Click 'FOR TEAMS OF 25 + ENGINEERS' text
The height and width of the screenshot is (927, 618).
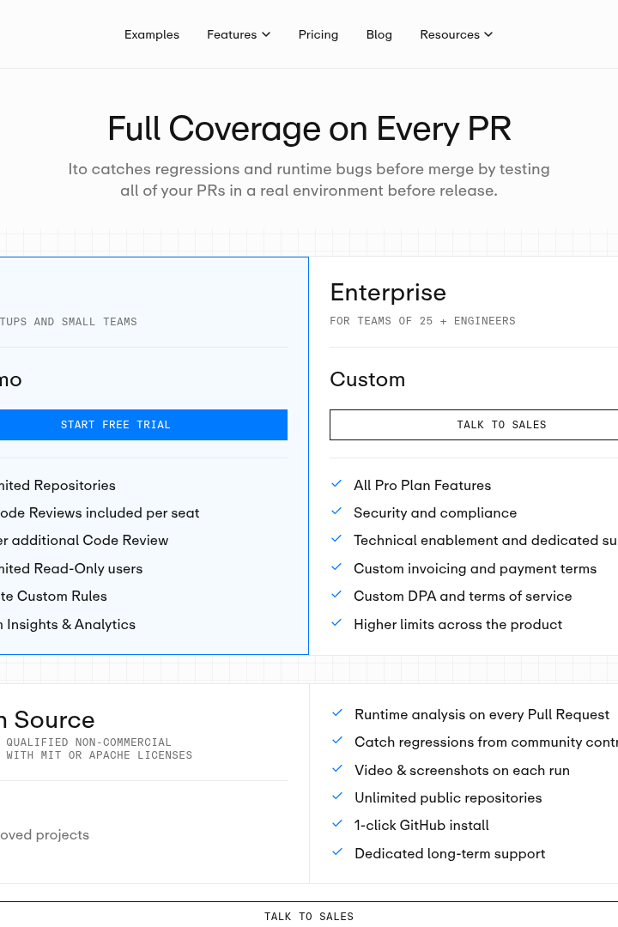(422, 321)
